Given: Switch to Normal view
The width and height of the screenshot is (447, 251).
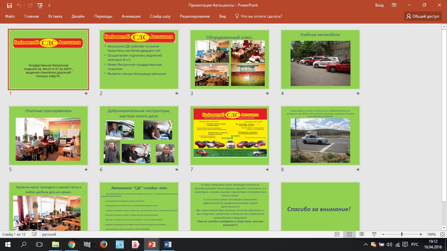Looking at the screenshot, I should 337,234.
